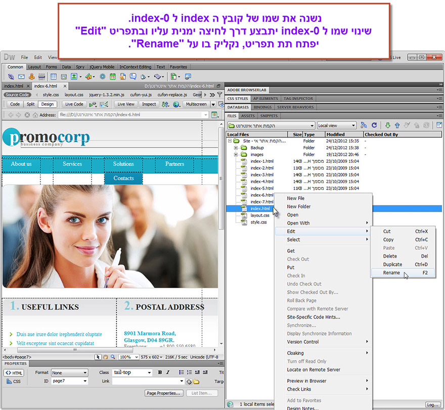Toggle Italic in Properties panel

pyautogui.click(x=168, y=372)
